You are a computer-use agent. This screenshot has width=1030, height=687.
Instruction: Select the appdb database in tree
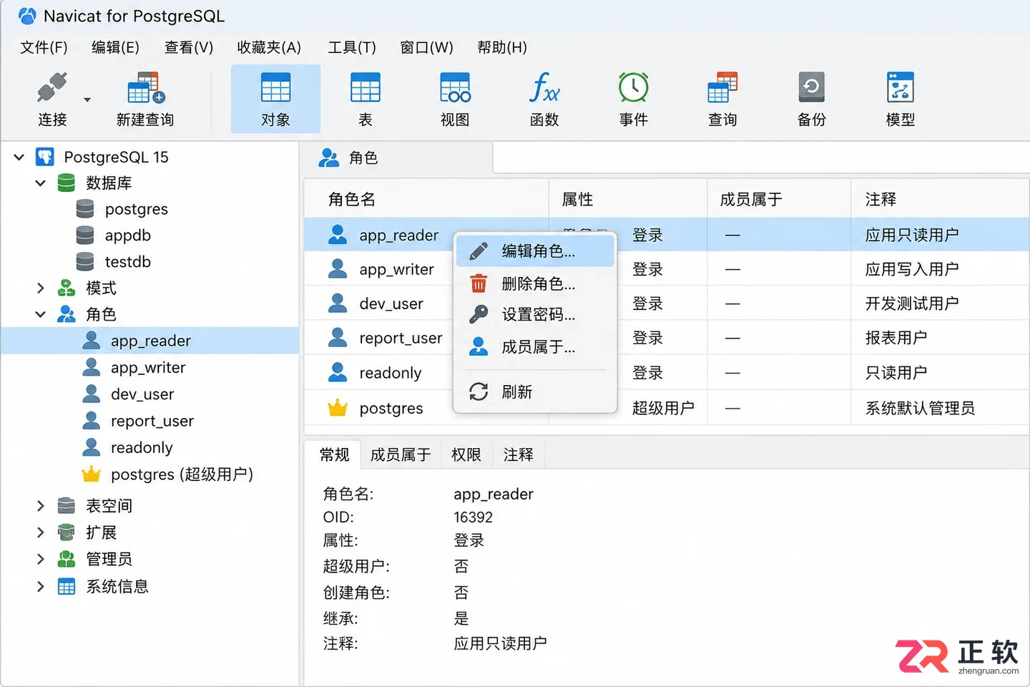pyautogui.click(x=127, y=235)
